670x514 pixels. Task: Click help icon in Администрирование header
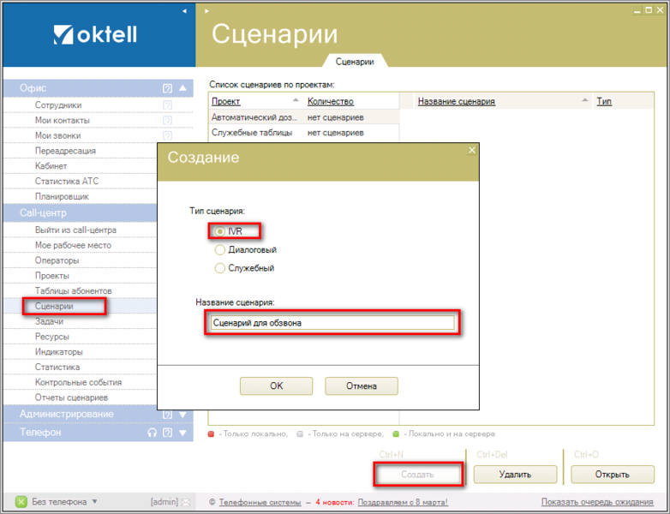(168, 415)
